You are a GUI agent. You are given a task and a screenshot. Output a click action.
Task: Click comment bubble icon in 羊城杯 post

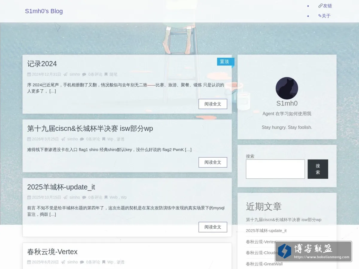[84, 197]
